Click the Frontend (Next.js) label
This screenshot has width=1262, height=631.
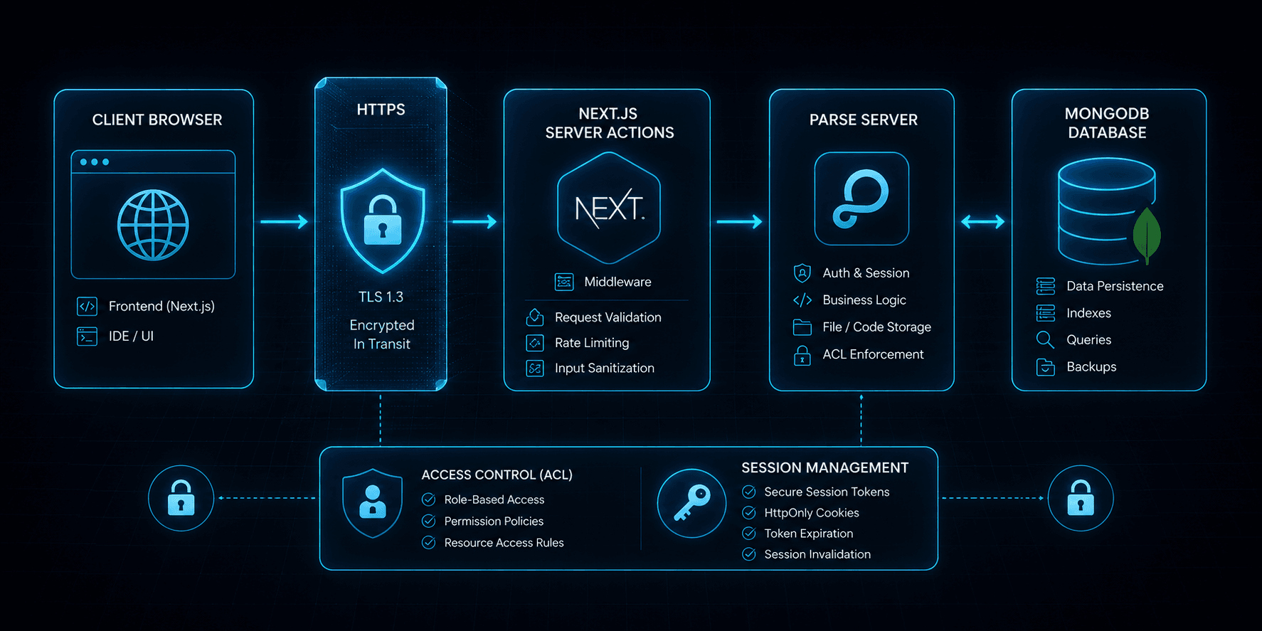click(x=161, y=307)
